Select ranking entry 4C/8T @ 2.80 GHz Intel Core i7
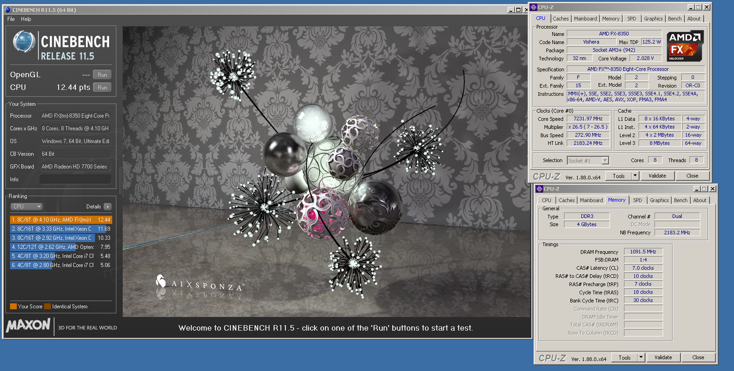Screen dimensions: 734x371 pyautogui.click(x=61, y=265)
